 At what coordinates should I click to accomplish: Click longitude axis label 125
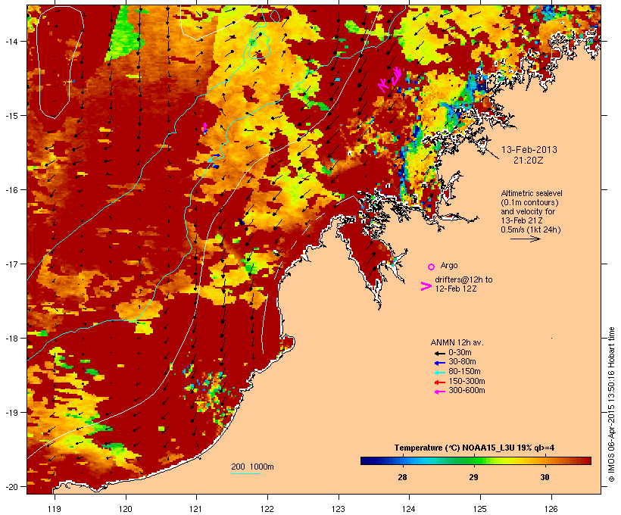tap(480, 509)
